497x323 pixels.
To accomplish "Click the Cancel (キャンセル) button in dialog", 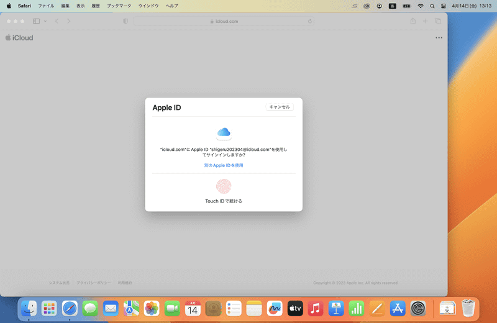I will tap(279, 107).
